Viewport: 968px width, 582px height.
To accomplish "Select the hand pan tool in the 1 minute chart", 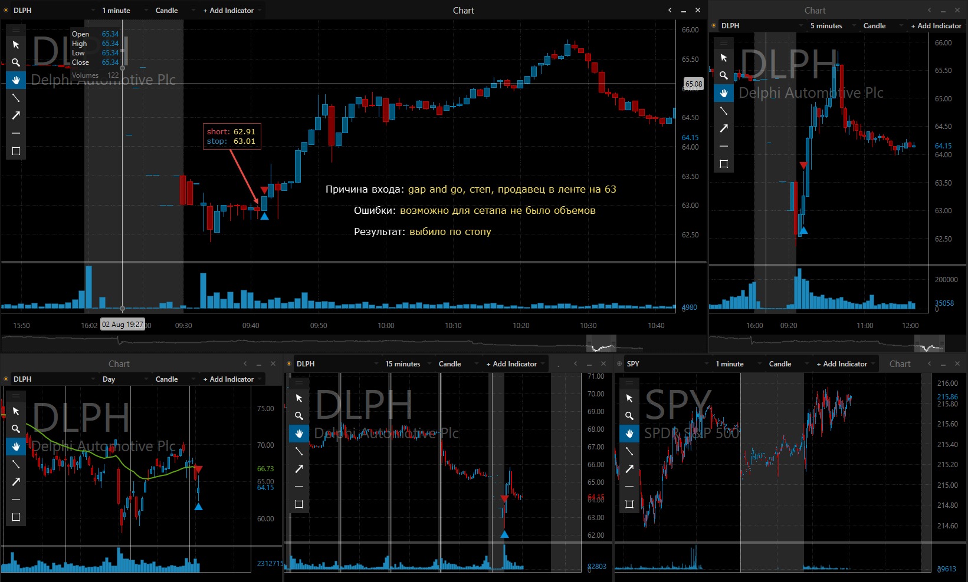I will point(16,80).
